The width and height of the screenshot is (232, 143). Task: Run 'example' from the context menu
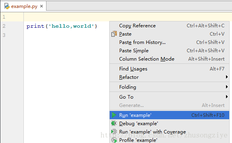tap(169, 115)
